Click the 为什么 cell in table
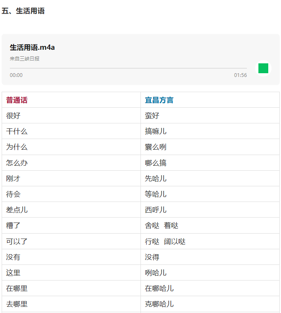The width and height of the screenshot is (281, 313). point(17,147)
